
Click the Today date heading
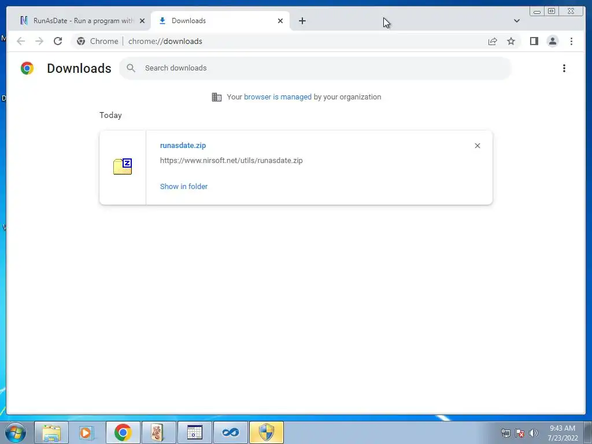pos(110,115)
